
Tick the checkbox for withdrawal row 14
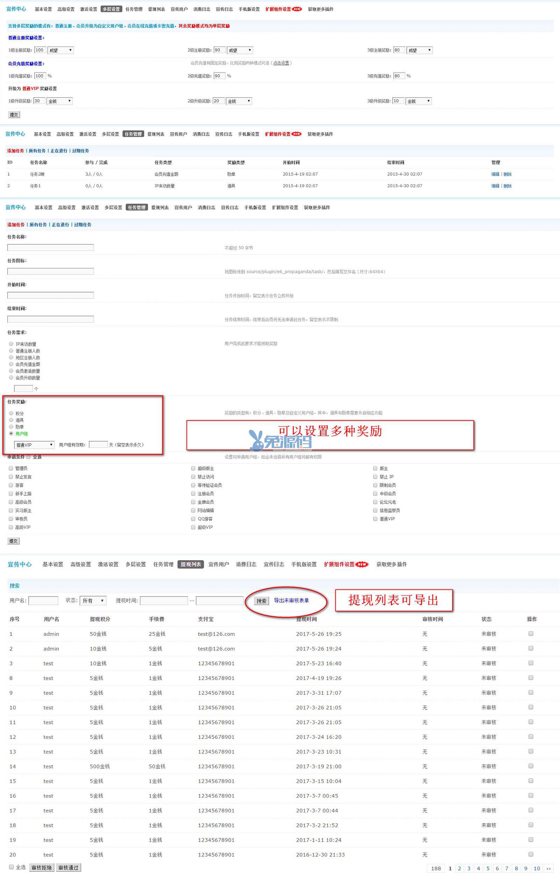pos(531,766)
